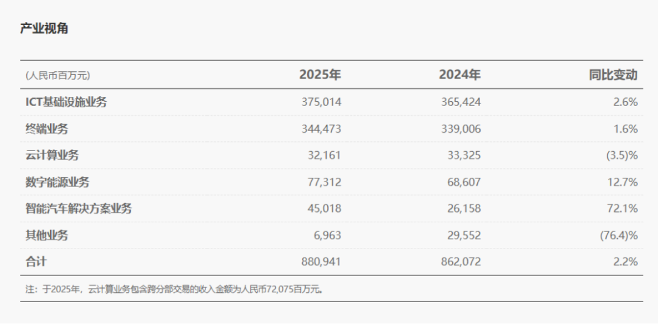658x324 pixels.
Task: Select the 2024年 column header
Action: point(459,75)
